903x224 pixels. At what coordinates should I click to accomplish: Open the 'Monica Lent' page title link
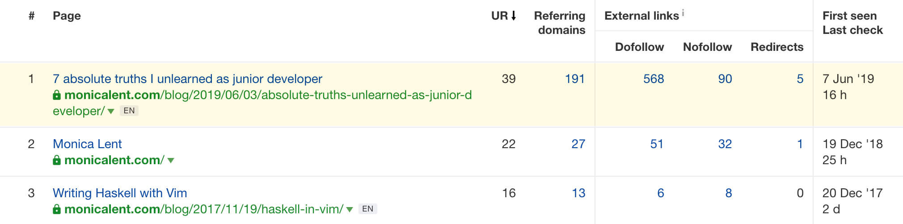87,144
